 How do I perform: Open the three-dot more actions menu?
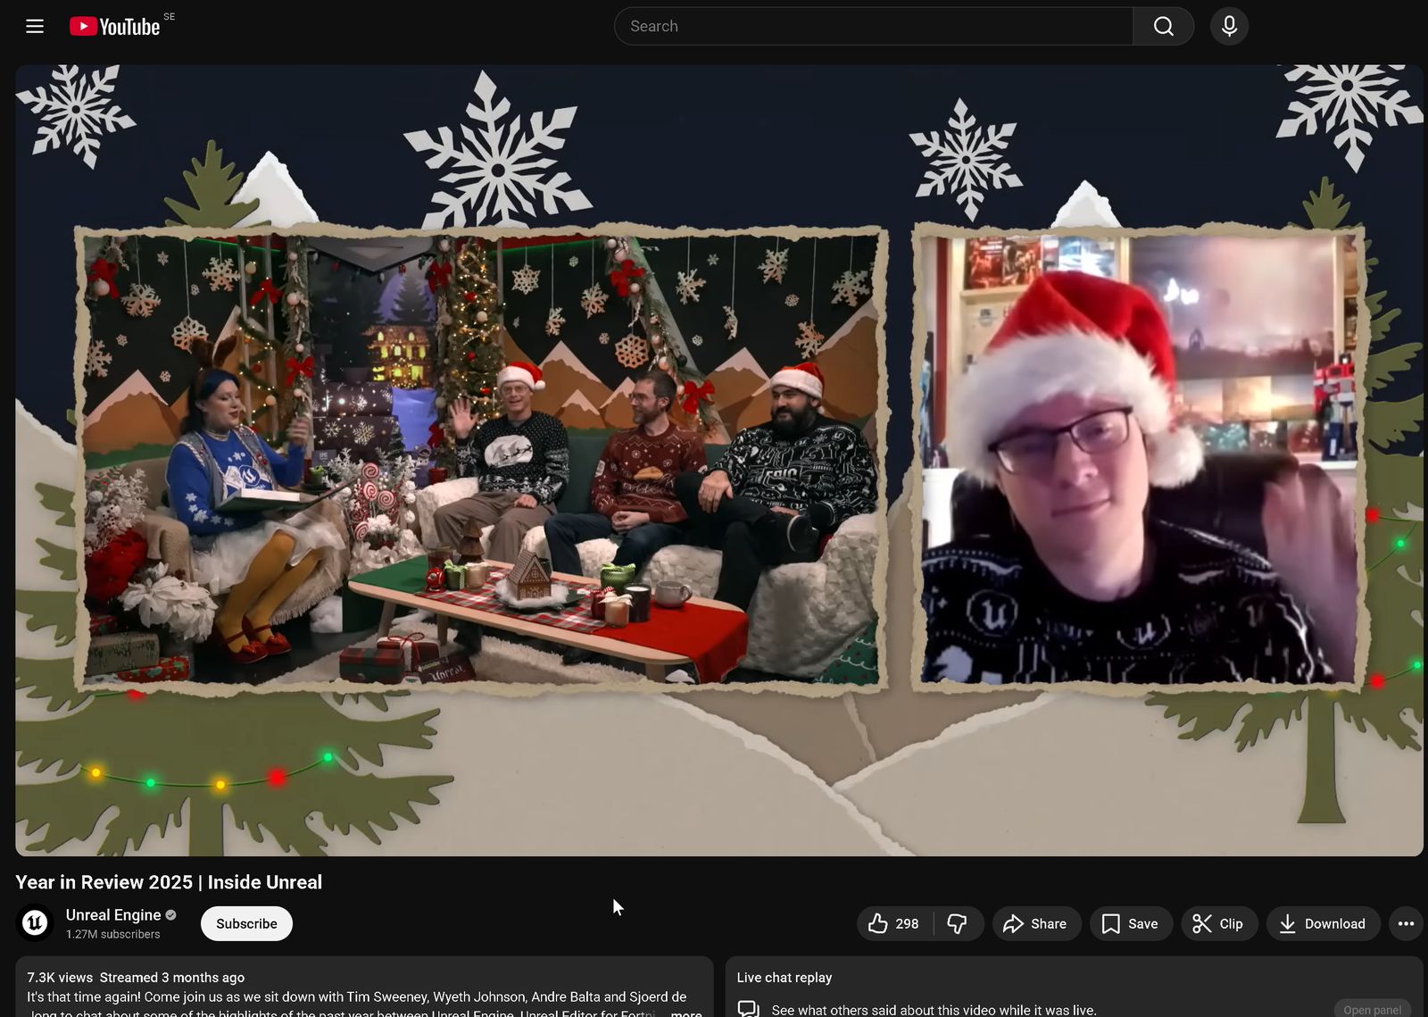coord(1406,923)
